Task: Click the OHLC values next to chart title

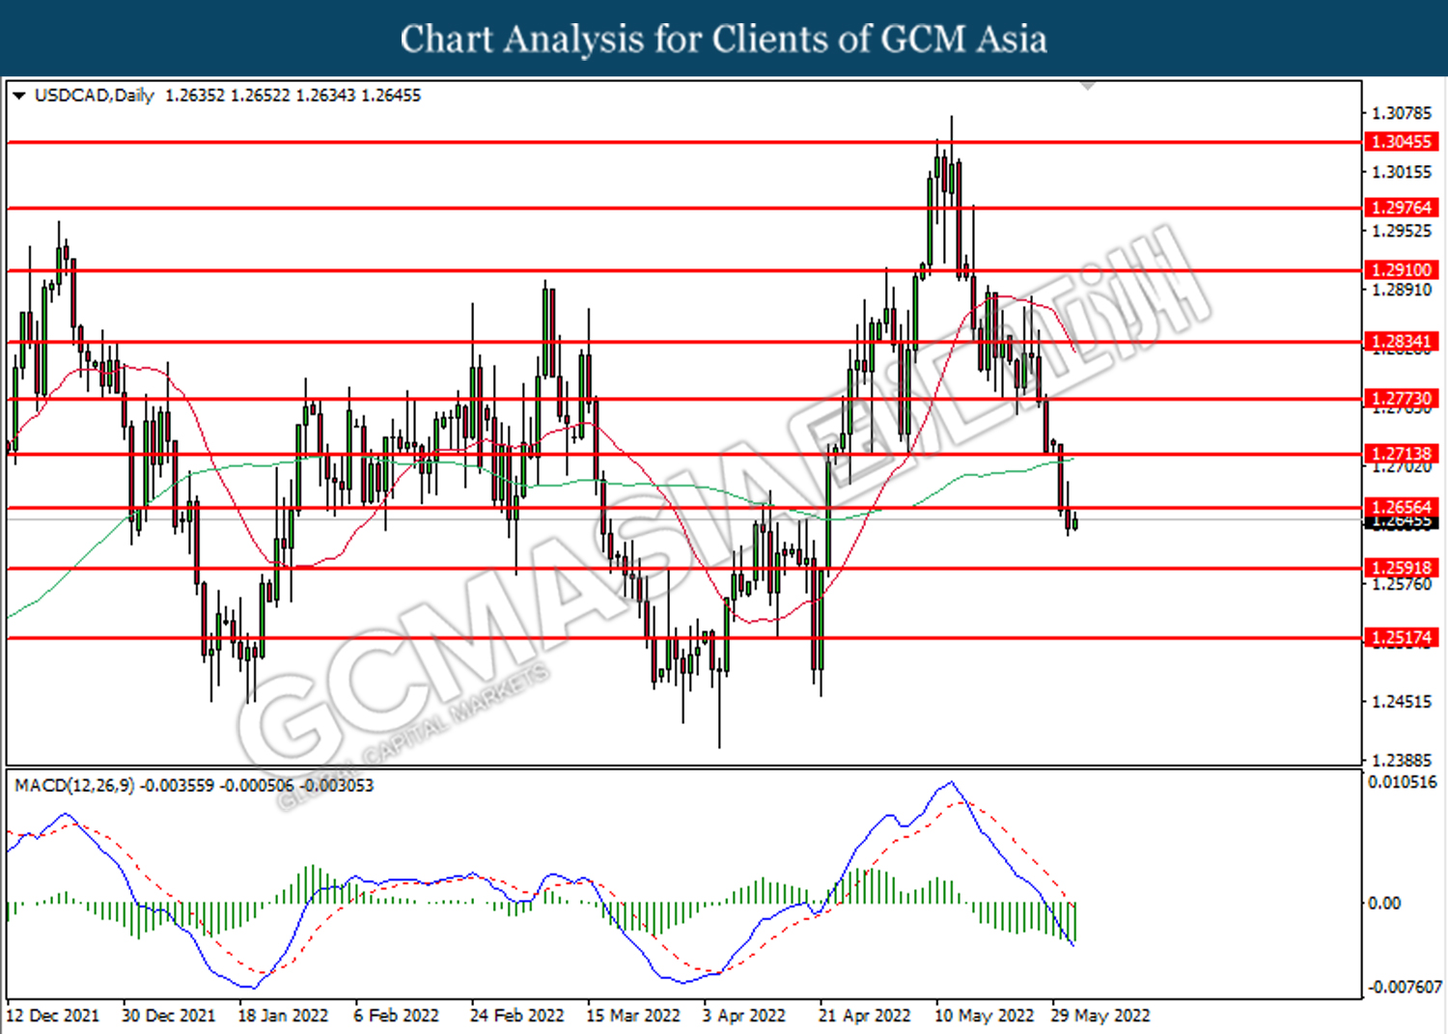Action: (293, 96)
